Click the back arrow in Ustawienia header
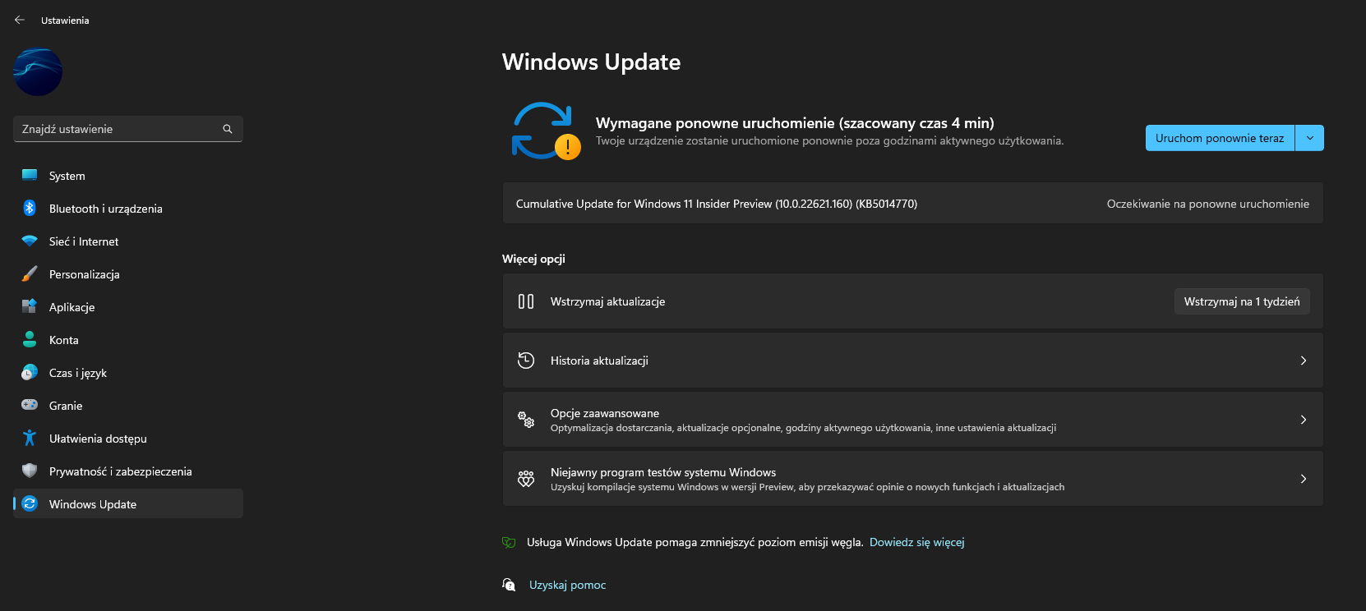Viewport: 1366px width, 611px height. (x=20, y=20)
